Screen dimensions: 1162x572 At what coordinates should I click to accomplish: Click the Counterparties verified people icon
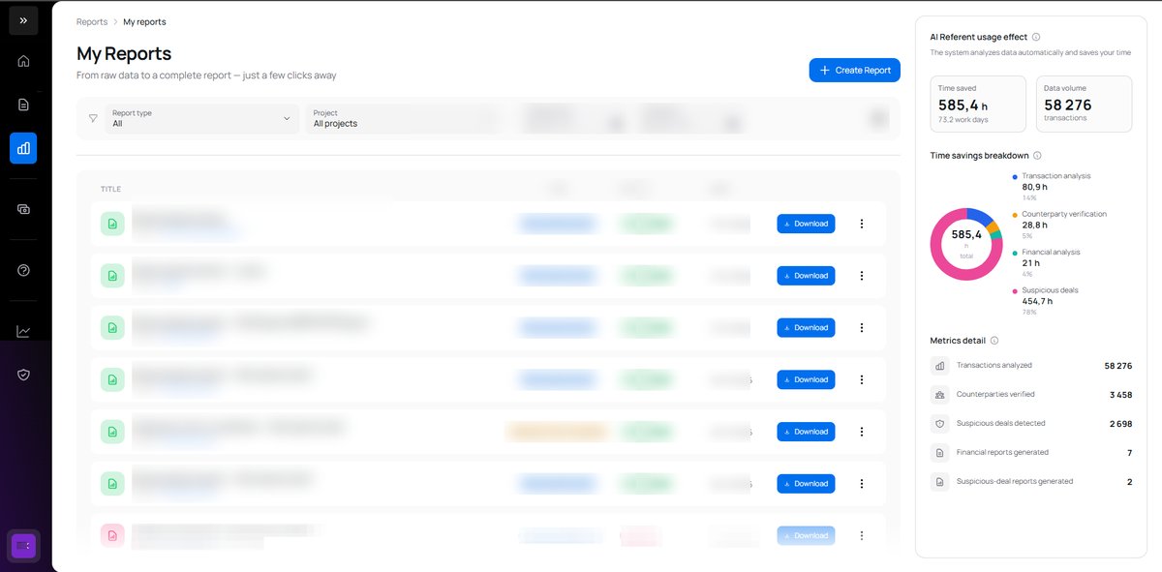click(x=939, y=395)
